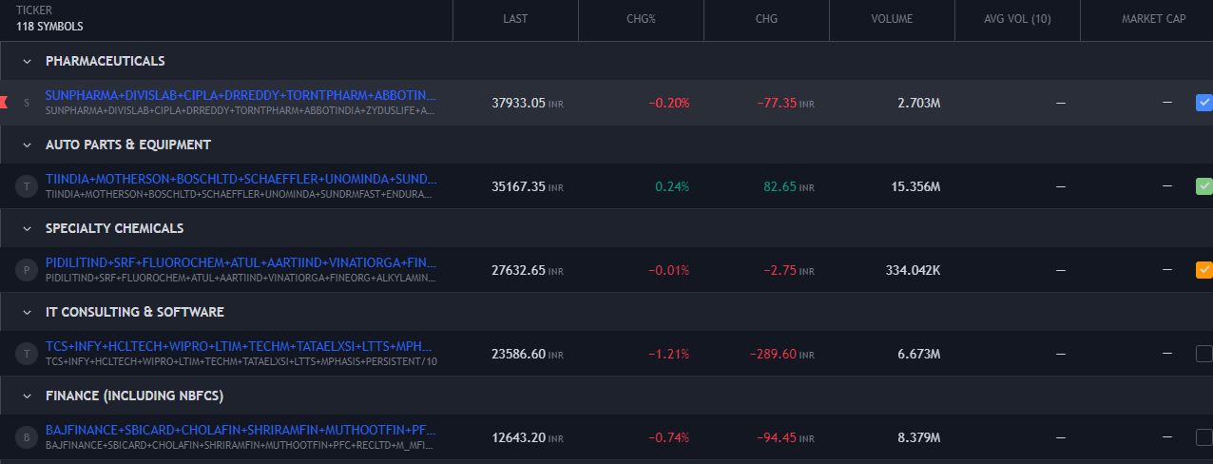Click the volume value 15.356M
Viewport: 1213px width, 464px height.
(915, 186)
